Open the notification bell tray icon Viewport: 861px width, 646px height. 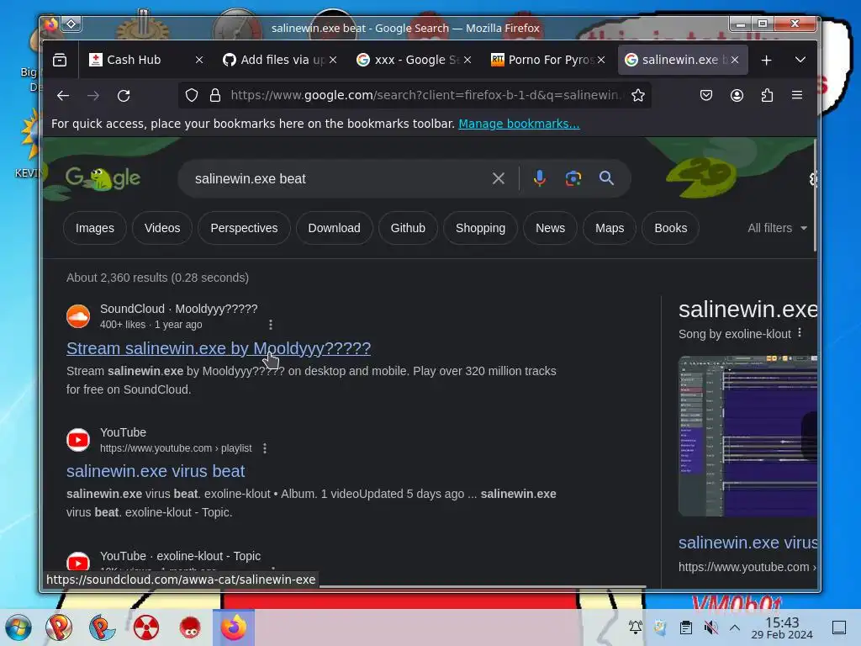tap(636, 627)
